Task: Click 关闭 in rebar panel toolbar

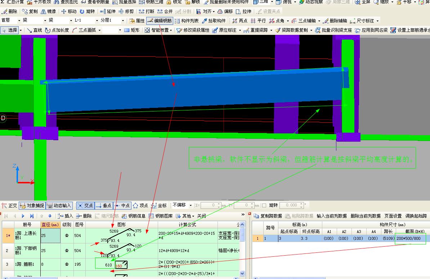Action: (x=201, y=216)
